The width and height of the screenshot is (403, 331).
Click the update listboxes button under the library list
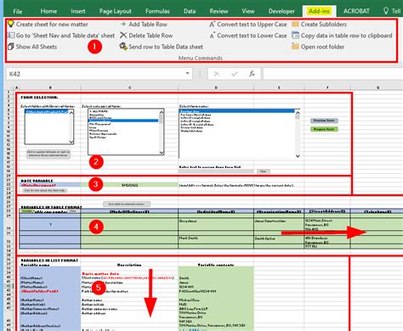point(48,154)
